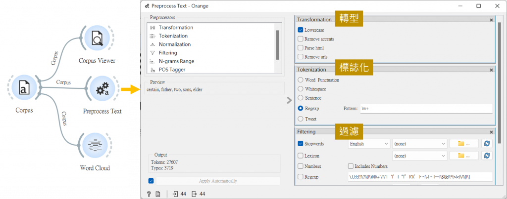Click the Types: 3719 output text
507x199 pixels.
[x=162, y=168]
